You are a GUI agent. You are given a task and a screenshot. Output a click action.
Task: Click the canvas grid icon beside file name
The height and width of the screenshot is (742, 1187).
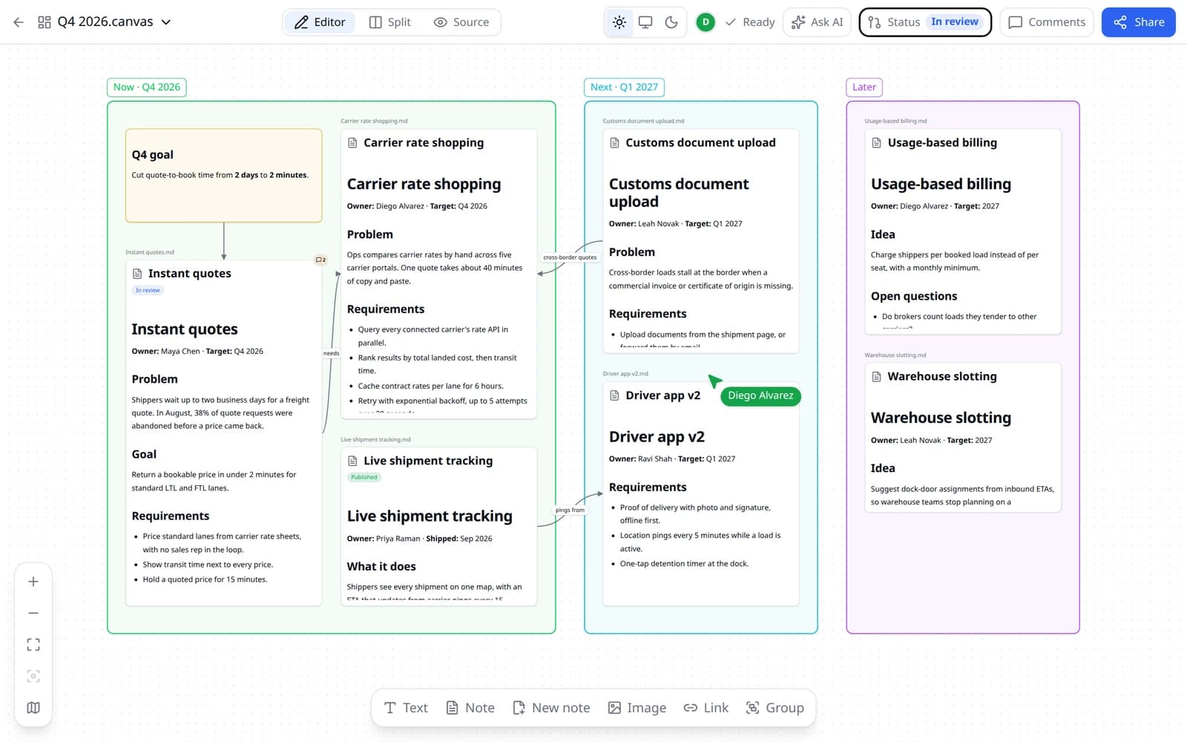[45, 22]
